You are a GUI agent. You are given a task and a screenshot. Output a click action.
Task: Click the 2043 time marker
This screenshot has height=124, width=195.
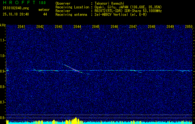59,27
